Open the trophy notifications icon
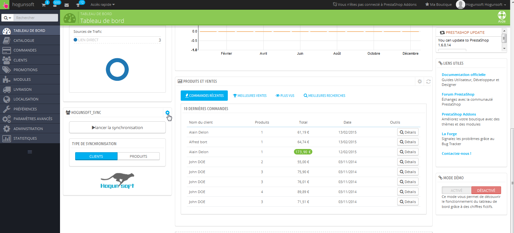514x233 pixels. click(x=78, y=5)
